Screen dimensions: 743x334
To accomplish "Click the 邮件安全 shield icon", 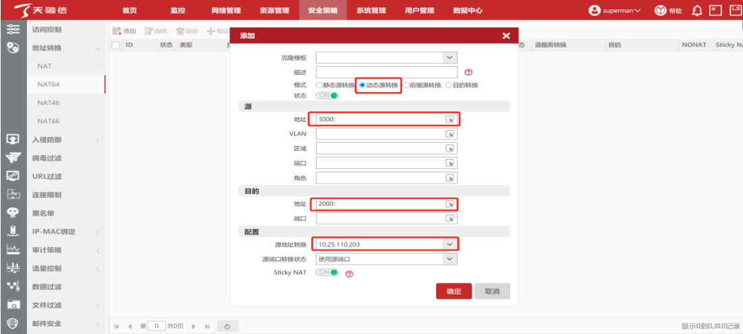I will [x=13, y=324].
